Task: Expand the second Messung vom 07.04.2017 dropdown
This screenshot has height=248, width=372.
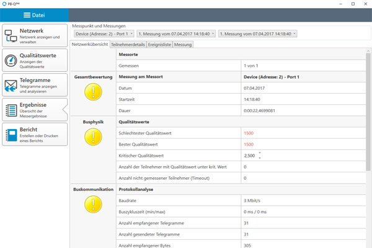Action: pos(258,33)
